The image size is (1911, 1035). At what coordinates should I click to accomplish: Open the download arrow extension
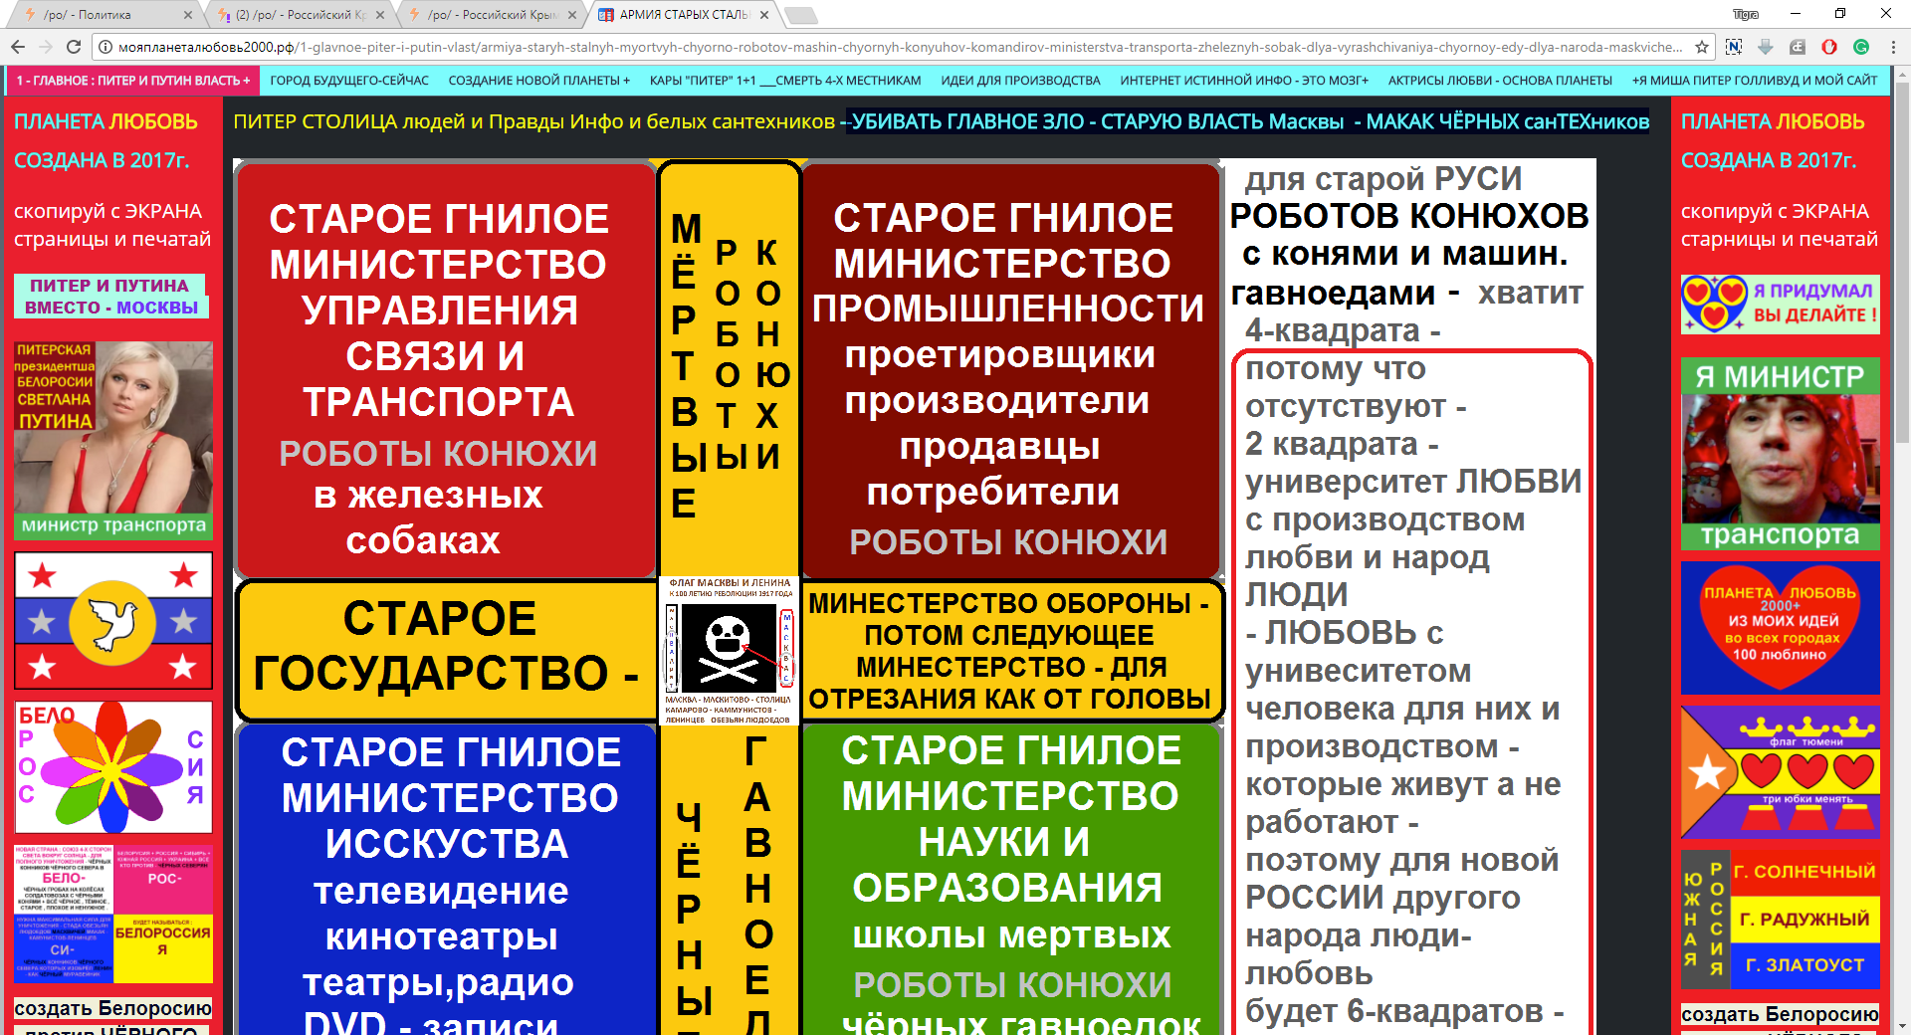click(1766, 47)
